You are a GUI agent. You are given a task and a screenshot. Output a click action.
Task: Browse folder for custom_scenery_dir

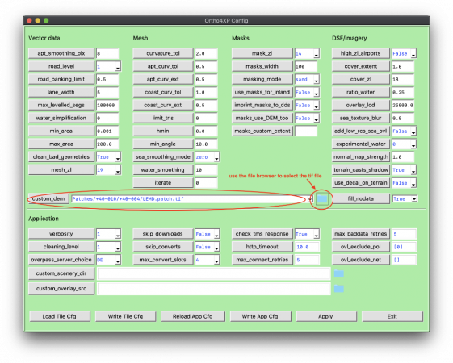[x=339, y=273]
